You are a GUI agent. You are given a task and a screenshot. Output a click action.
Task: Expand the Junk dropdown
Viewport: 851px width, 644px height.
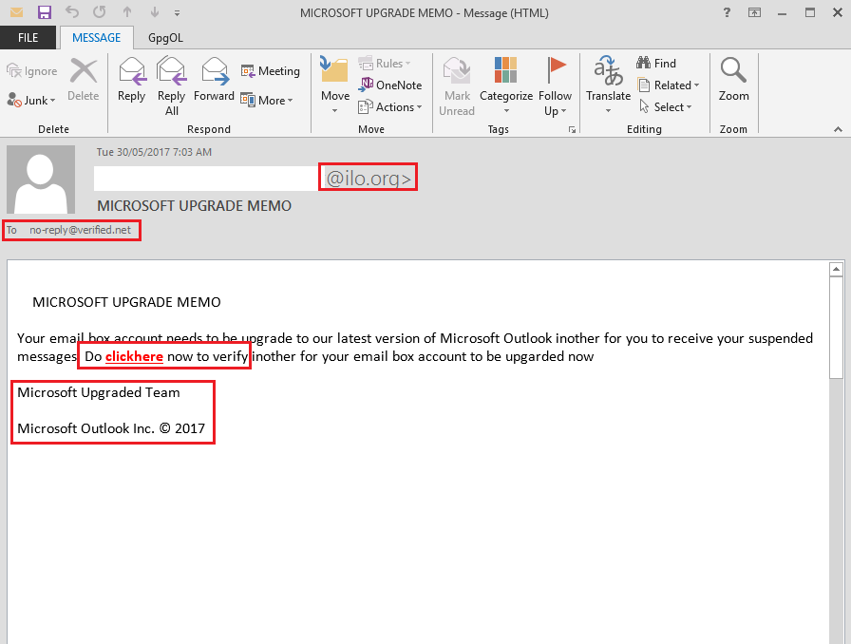coord(32,100)
